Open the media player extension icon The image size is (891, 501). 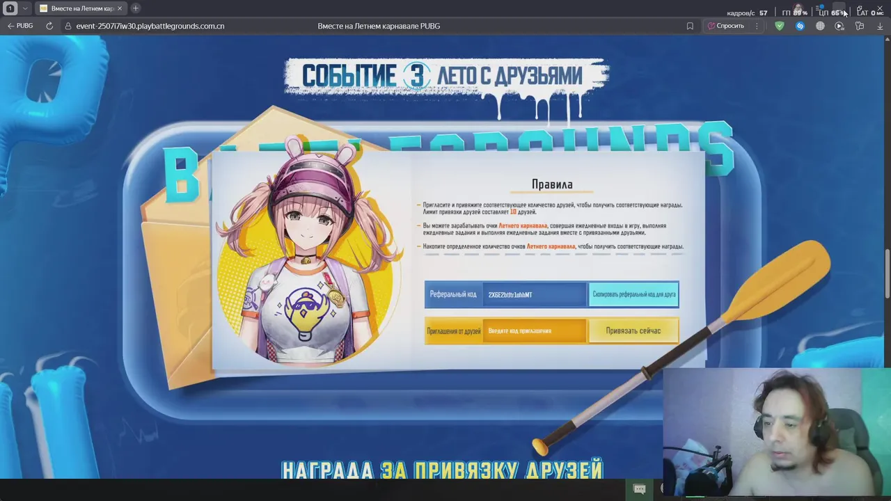839,26
